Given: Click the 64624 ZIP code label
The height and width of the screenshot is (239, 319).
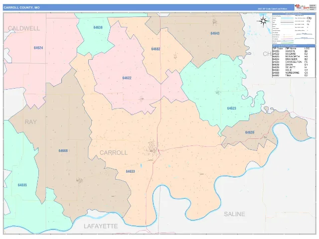Looking at the screenshot, I should (38, 48).
